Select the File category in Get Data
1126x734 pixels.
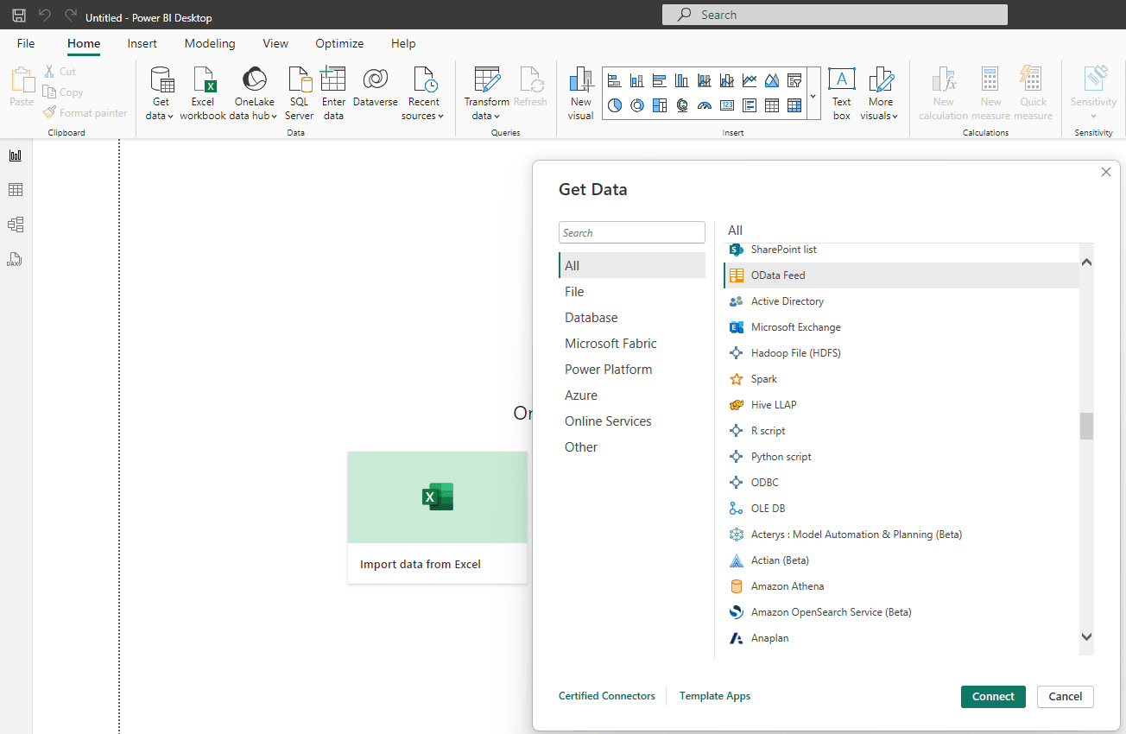coord(574,291)
